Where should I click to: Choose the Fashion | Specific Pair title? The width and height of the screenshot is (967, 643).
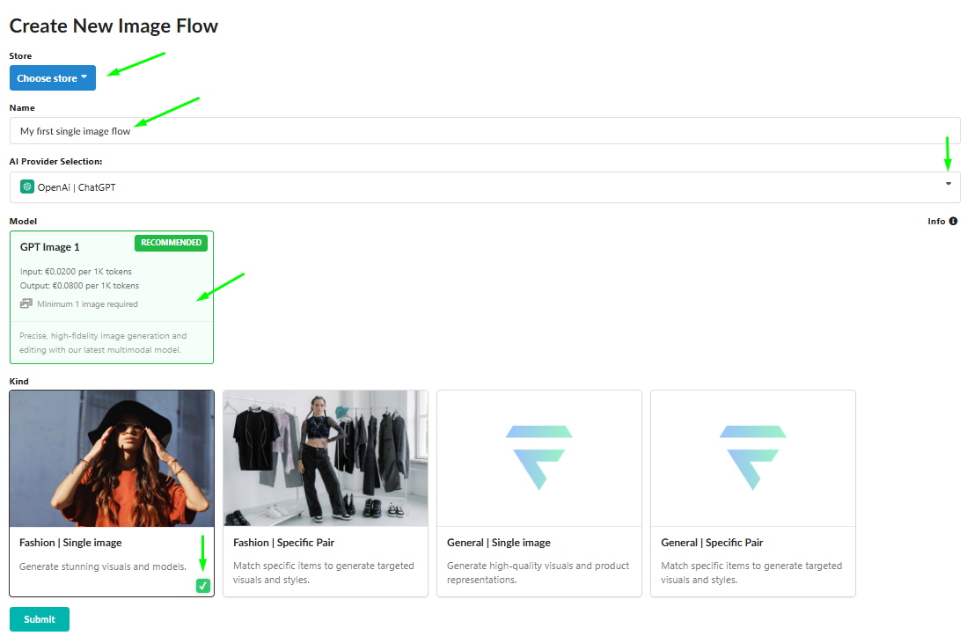[283, 543]
